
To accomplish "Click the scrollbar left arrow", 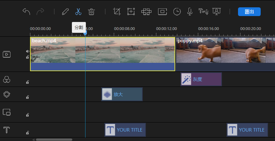I will pos(33,140).
